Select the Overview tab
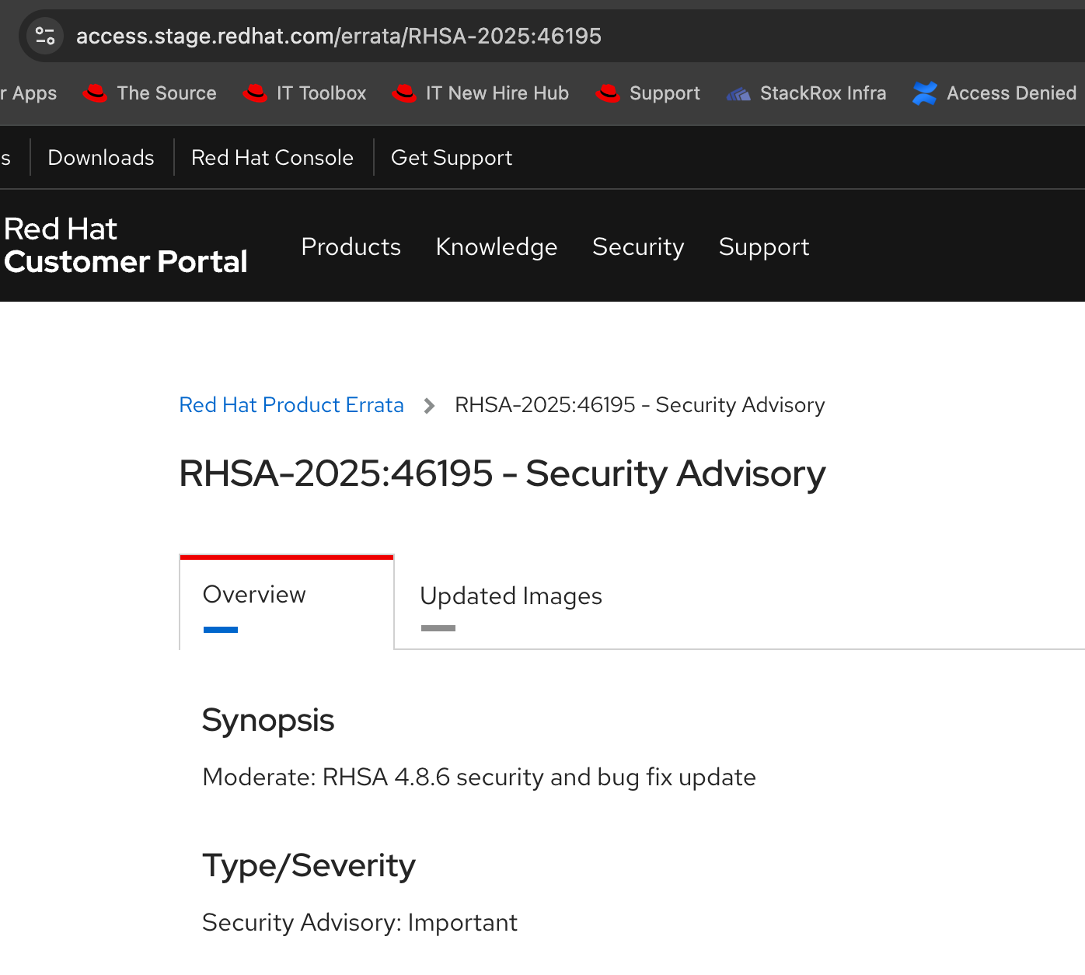 254,595
